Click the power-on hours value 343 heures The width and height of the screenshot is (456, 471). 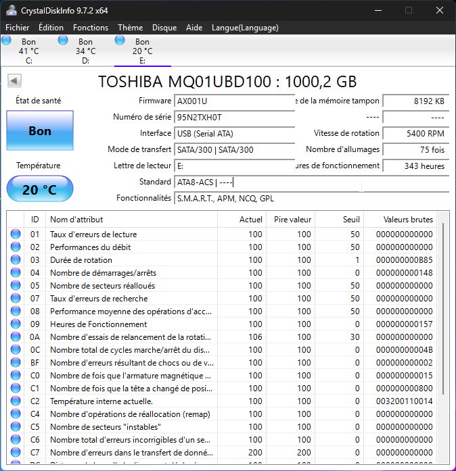[415, 166]
